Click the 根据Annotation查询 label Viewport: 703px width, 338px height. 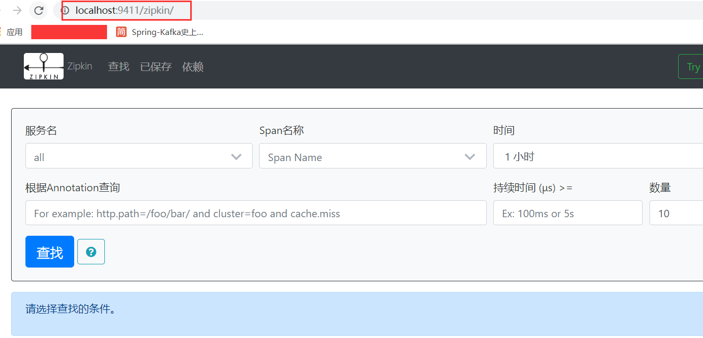(73, 188)
